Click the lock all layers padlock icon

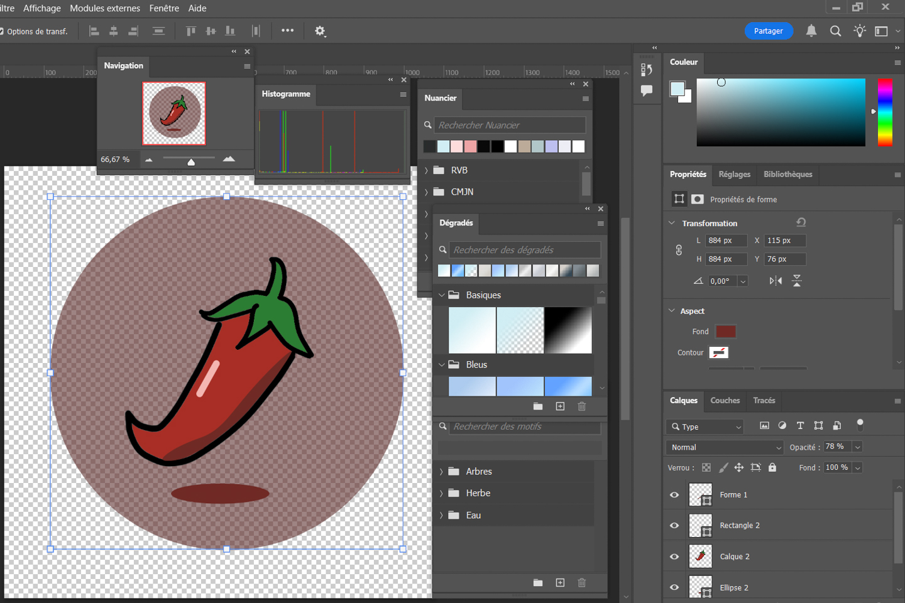[772, 467]
